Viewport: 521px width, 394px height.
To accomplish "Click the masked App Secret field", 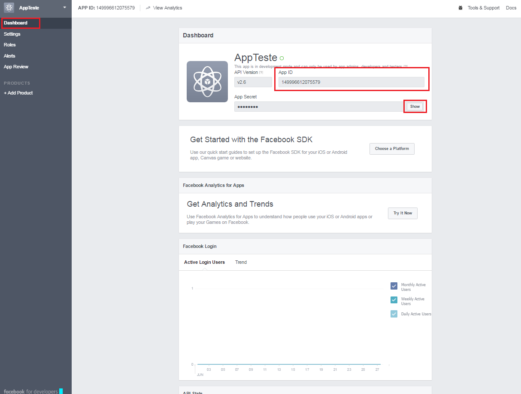I will coord(319,107).
